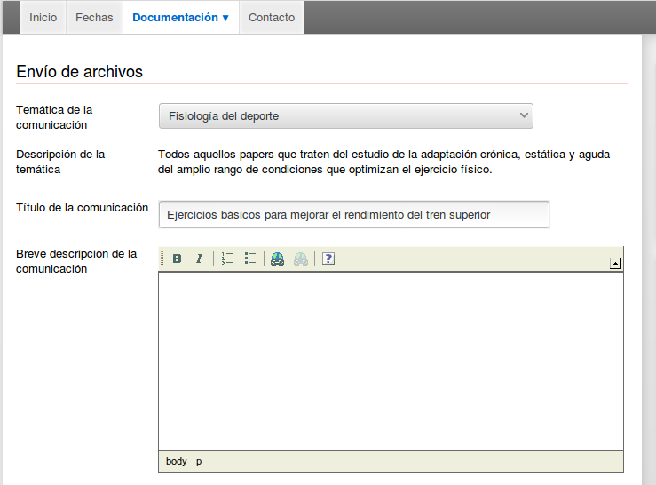
Task: Toggle bold formatting in the editor
Action: click(x=177, y=258)
